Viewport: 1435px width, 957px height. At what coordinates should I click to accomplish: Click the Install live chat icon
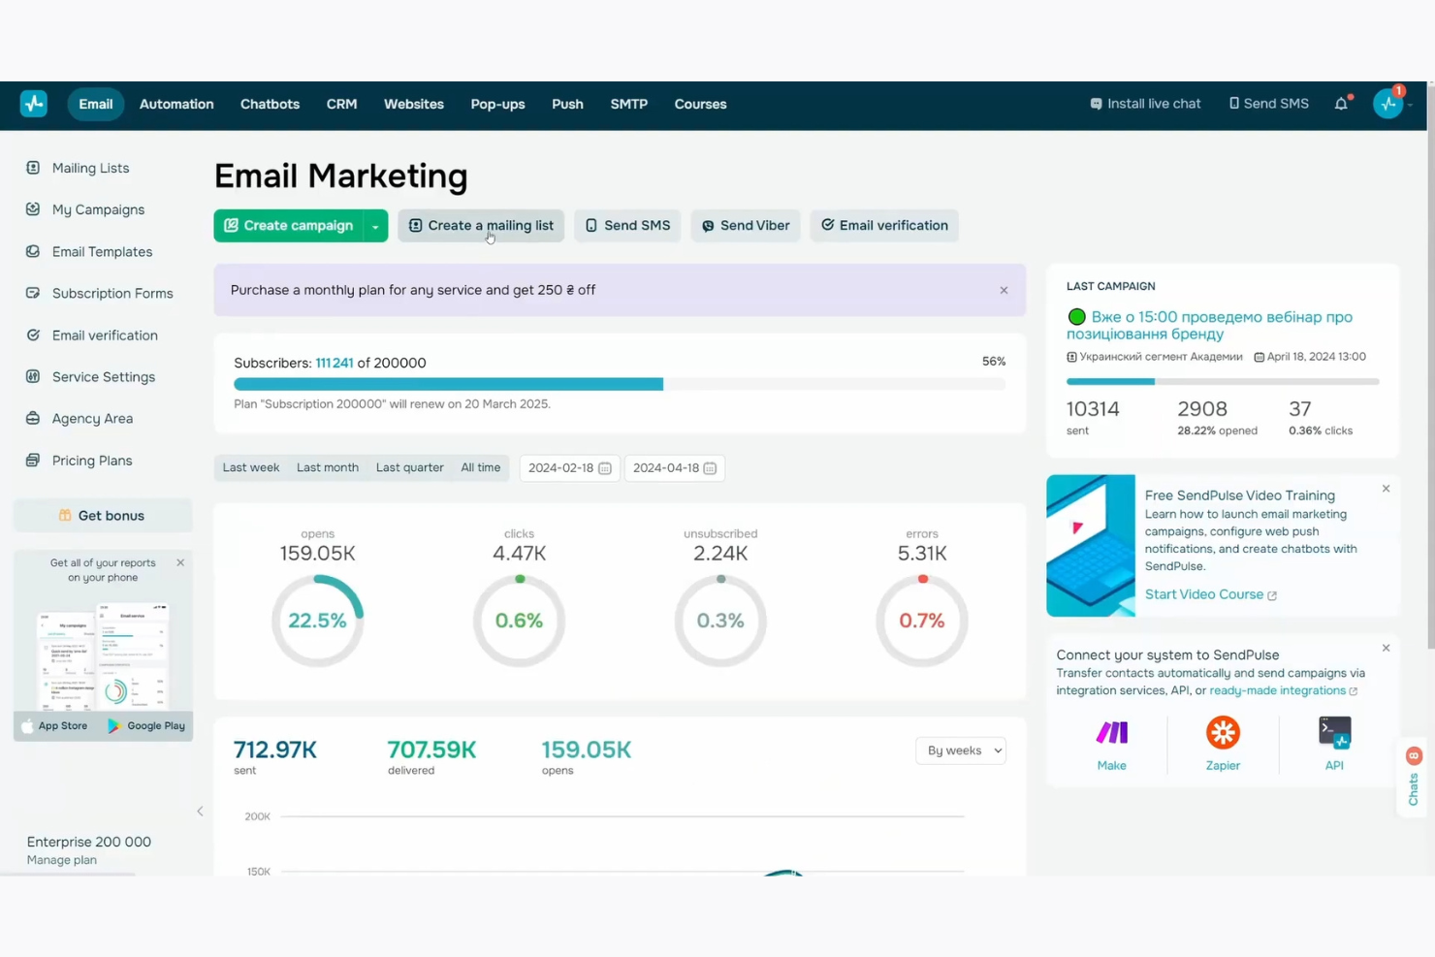click(x=1097, y=103)
